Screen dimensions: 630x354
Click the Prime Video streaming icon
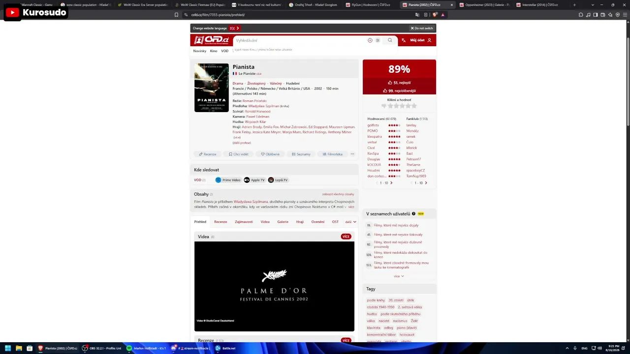218,180
